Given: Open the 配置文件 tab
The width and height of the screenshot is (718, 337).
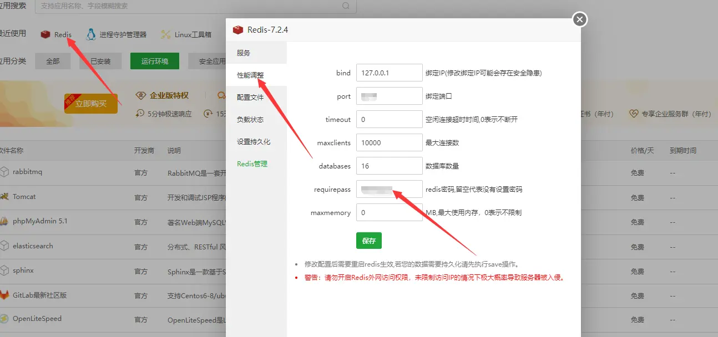Looking at the screenshot, I should 250,97.
